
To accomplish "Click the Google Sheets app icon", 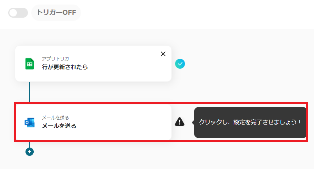I will pyautogui.click(x=30, y=64).
